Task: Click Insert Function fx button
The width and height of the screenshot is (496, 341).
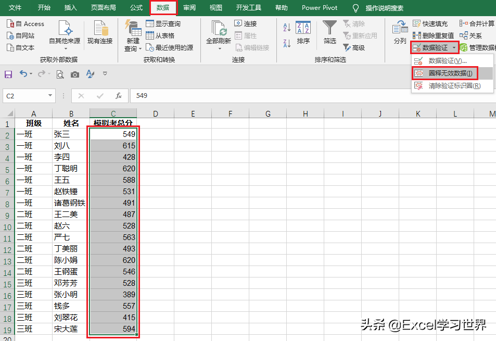Action: [x=119, y=96]
